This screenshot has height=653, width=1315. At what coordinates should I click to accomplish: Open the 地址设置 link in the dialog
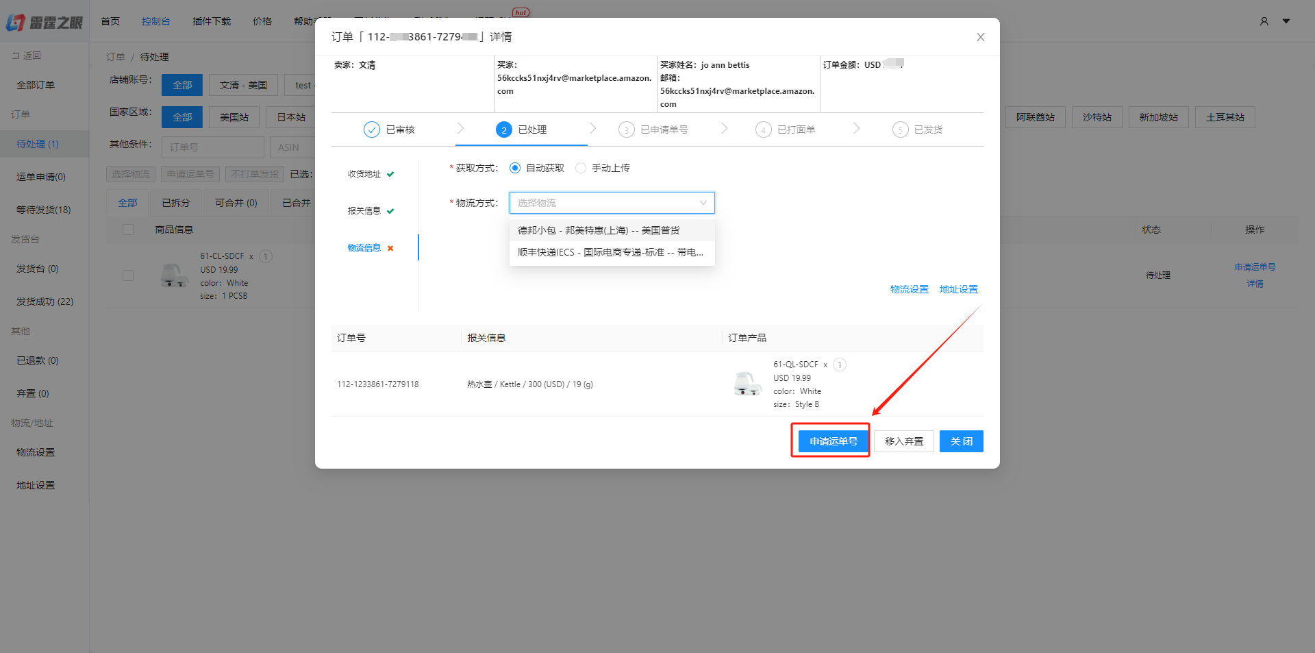958,288
